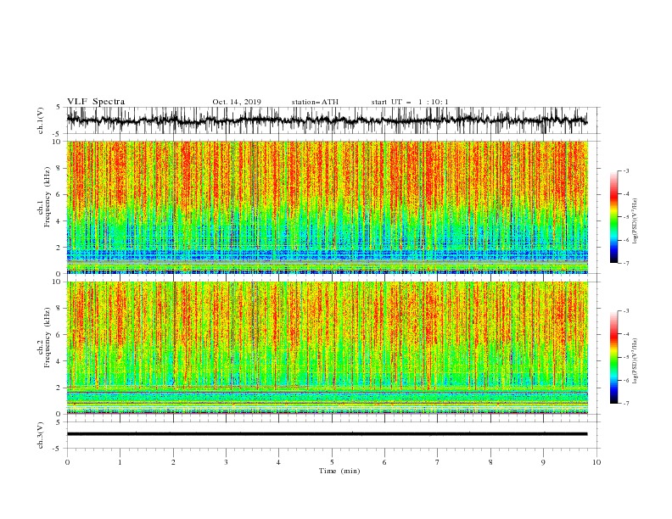Click the ch.1 voltage waveform trace

pyautogui.click(x=327, y=120)
